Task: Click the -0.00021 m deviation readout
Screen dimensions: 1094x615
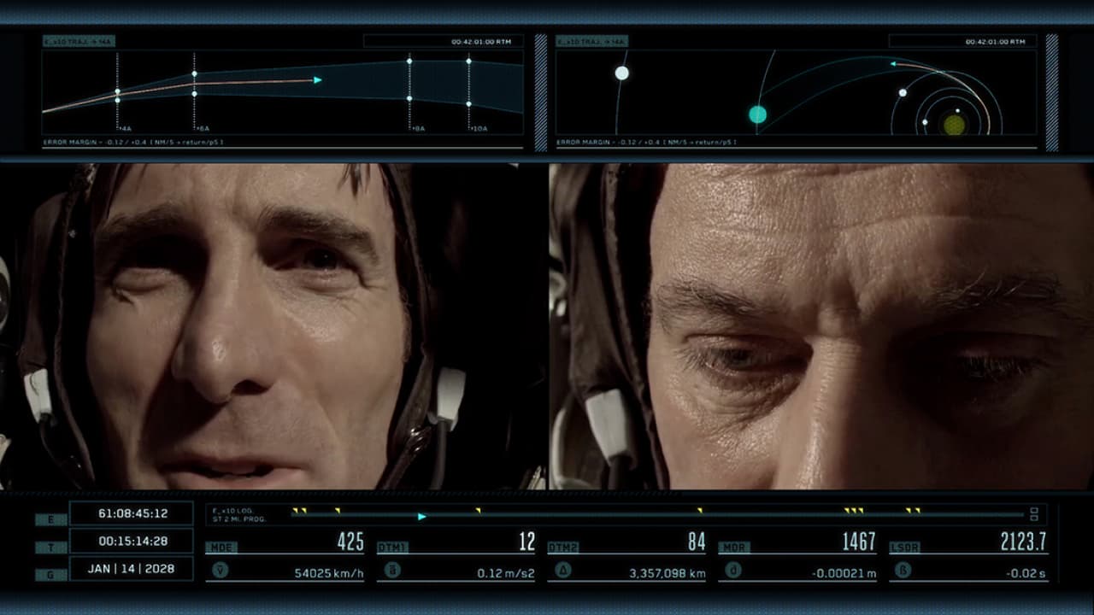Action: (844, 574)
